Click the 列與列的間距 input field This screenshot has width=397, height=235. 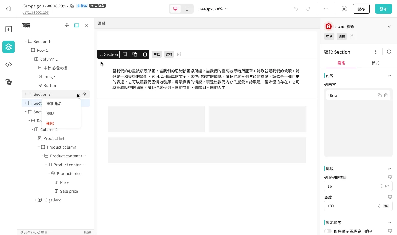pyautogui.click(x=358, y=186)
